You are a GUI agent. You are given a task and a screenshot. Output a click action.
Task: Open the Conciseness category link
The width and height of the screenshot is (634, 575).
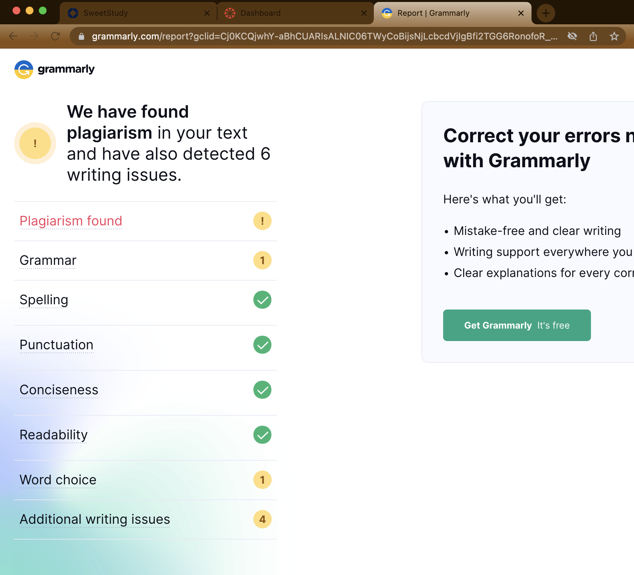tap(59, 390)
